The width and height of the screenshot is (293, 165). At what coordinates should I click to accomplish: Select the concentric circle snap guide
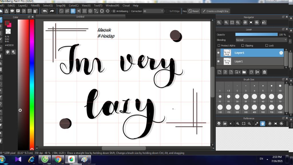(90, 11)
